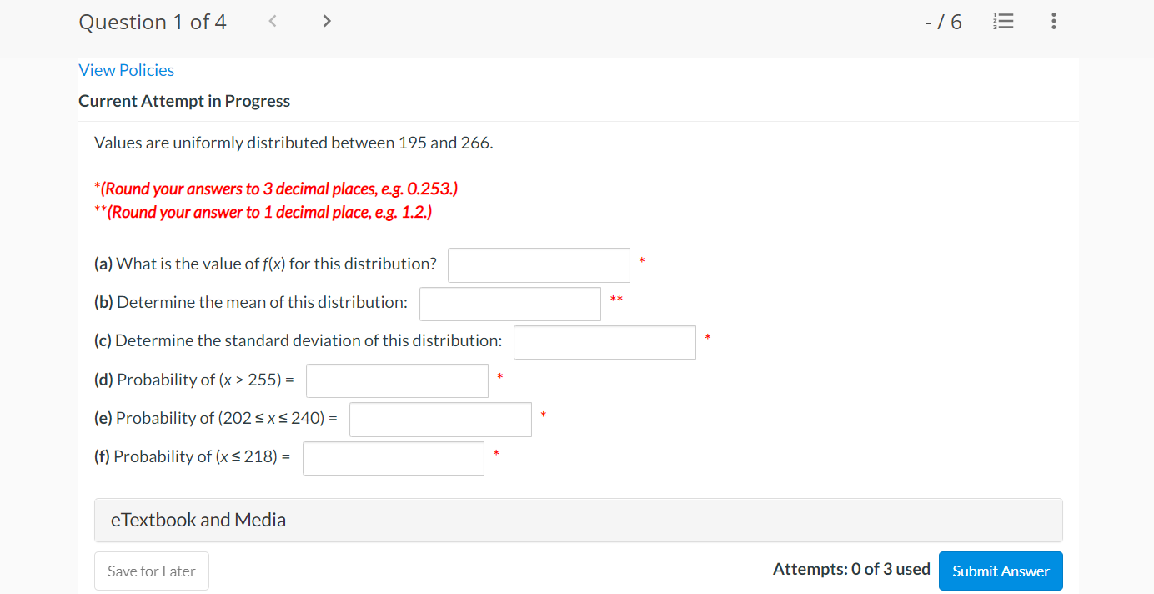Viewport: 1154px width, 594px height.
Task: Select the probability field for x > 255
Action: [x=397, y=380]
